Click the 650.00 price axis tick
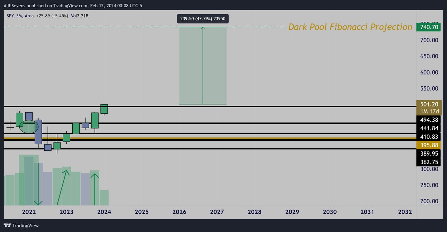The height and width of the screenshot is (232, 447). [429, 56]
